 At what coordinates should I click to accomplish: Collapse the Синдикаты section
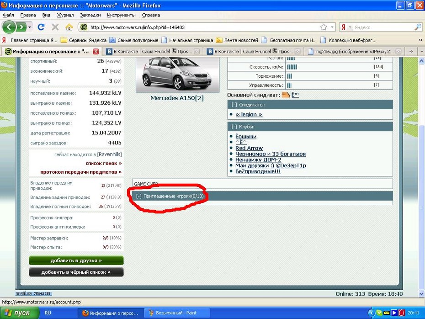coord(234,105)
